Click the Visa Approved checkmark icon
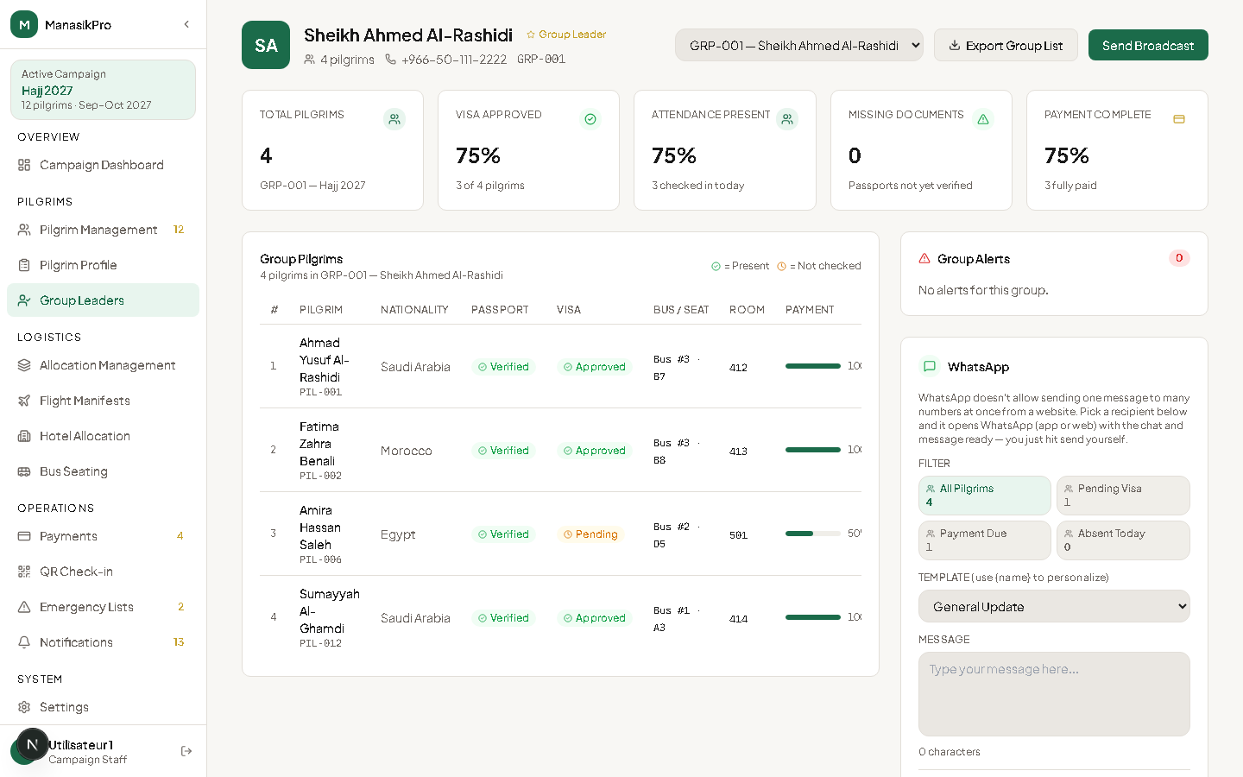The height and width of the screenshot is (777, 1243). pos(590,119)
